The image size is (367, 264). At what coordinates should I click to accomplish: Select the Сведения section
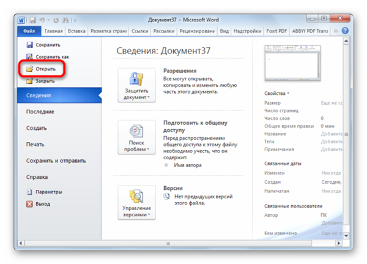click(x=59, y=95)
